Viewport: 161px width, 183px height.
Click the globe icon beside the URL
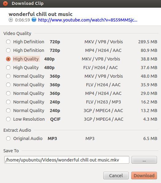[x=34, y=20]
